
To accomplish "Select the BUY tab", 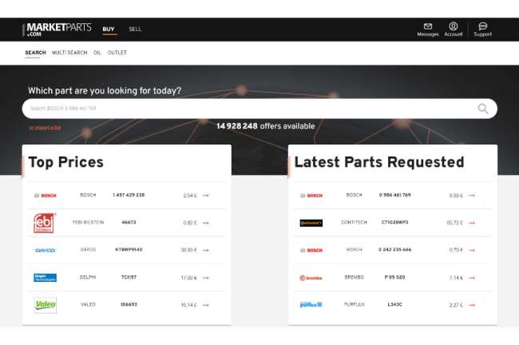I will click(109, 30).
